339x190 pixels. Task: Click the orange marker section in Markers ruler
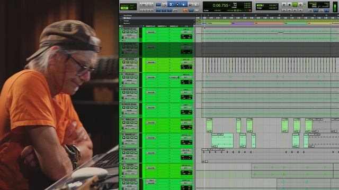[269, 23]
